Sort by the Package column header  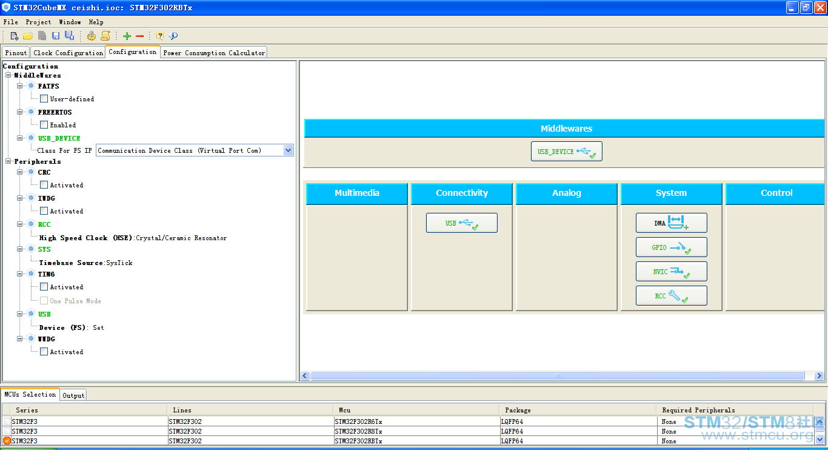578,410
